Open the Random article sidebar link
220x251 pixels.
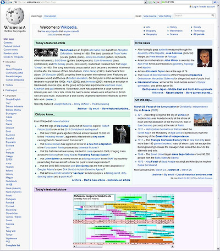pos(11,54)
